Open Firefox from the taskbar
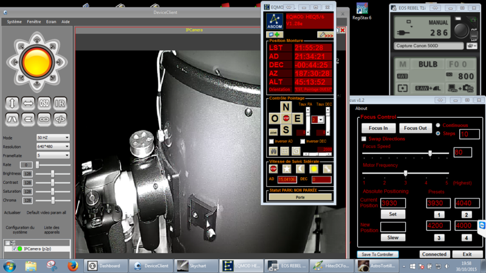The image size is (486, 273). click(x=72, y=266)
